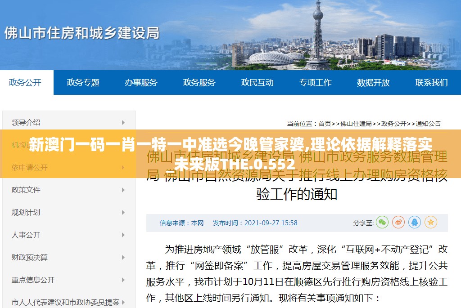
Task: Expand 市人大代表建议 sidebar arrow
Action: click(x=123, y=302)
